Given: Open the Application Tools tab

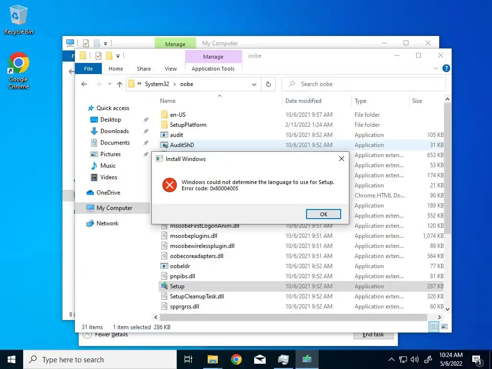Looking at the screenshot, I should (213, 69).
